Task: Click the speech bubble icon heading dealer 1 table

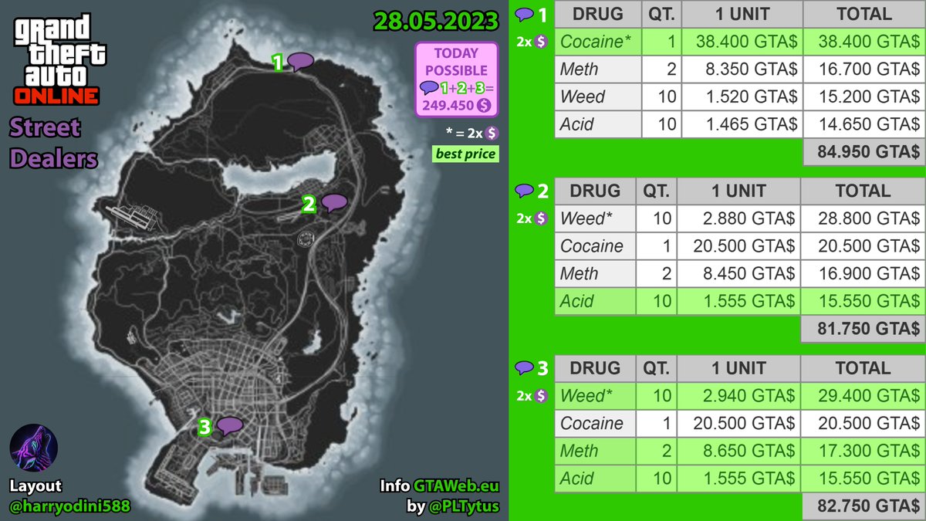Action: coord(526,14)
